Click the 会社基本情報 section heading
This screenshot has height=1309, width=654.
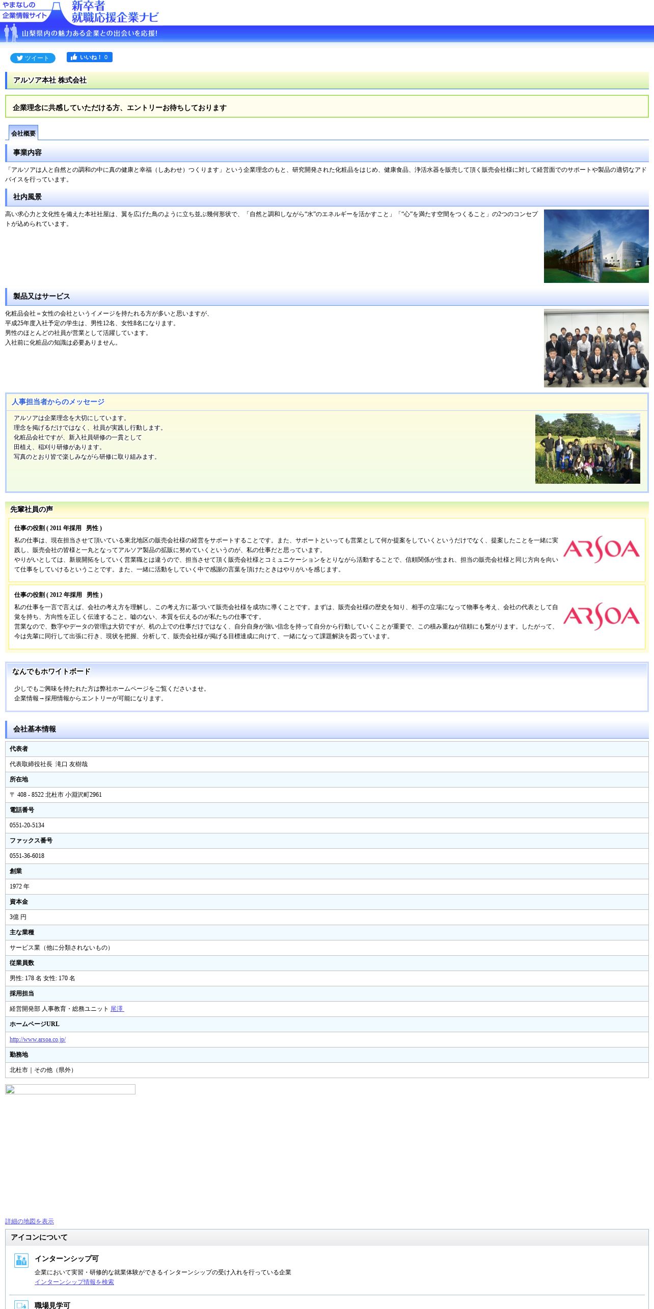(35, 729)
